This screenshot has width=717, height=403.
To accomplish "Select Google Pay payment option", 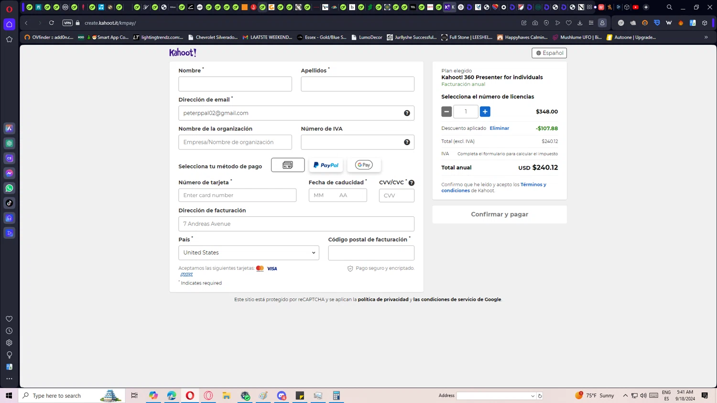I will (364, 165).
